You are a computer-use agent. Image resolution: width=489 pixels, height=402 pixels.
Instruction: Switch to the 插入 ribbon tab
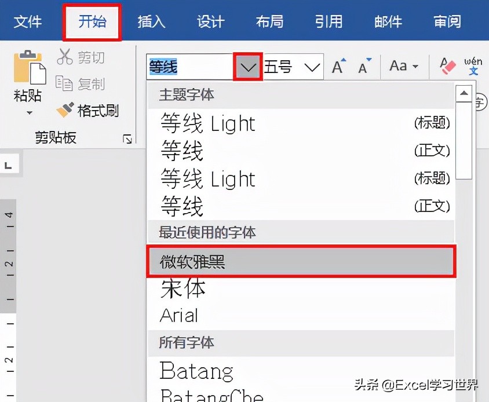[151, 21]
